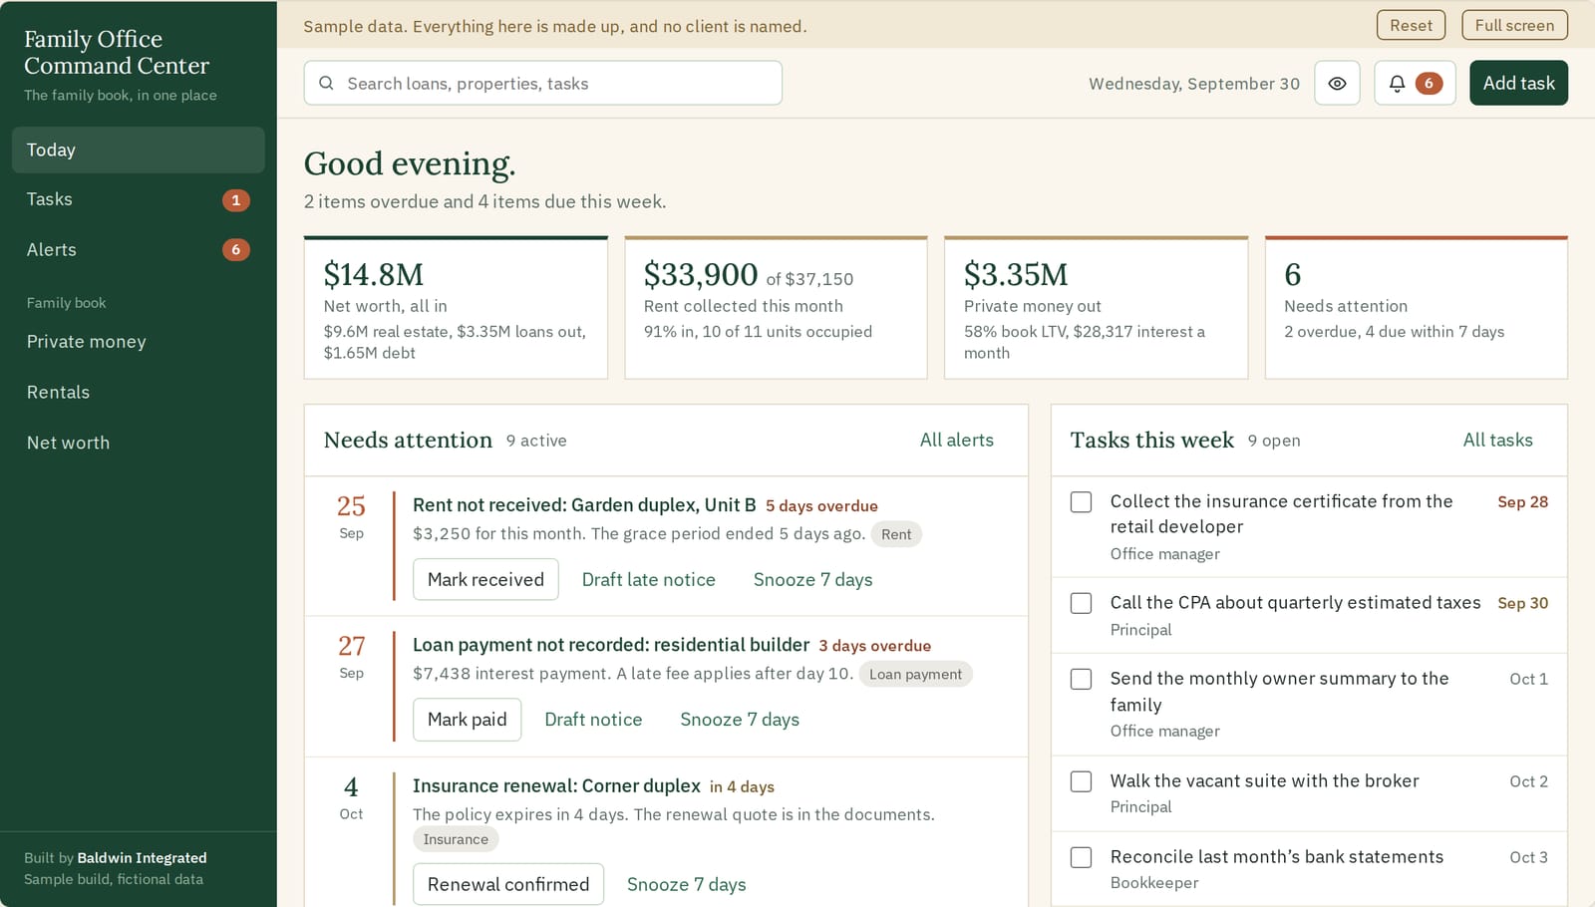Check the 'Send the monthly owner summary' task
Viewport: 1595px width, 907px height.
(x=1081, y=679)
